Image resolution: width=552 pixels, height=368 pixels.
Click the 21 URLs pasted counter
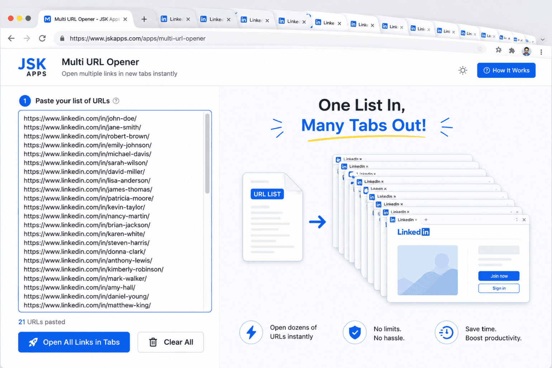click(x=42, y=322)
